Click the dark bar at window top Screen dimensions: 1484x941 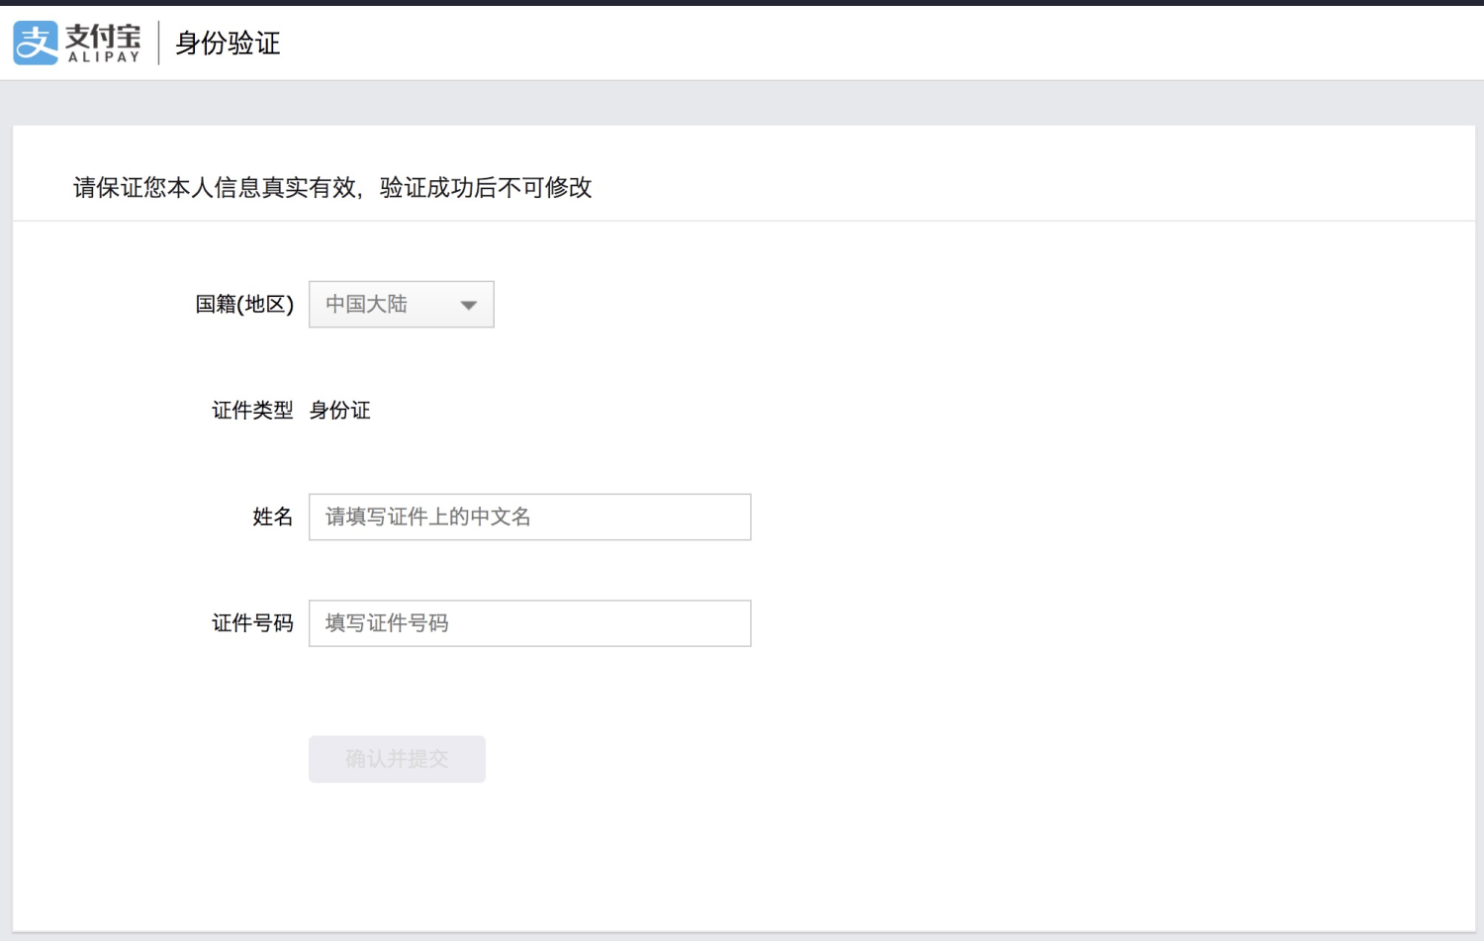(x=742, y=3)
